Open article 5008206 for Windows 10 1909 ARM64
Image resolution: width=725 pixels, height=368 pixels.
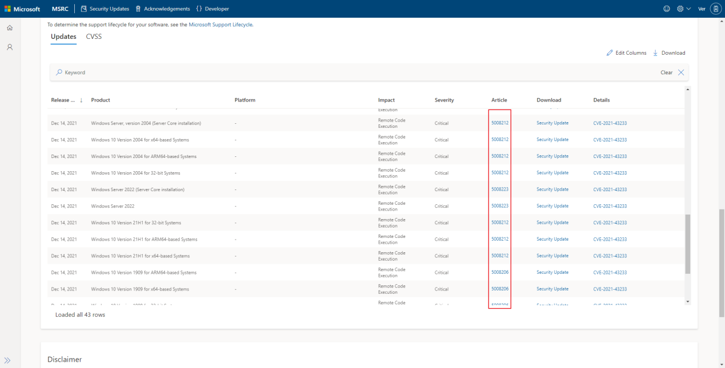(500, 272)
